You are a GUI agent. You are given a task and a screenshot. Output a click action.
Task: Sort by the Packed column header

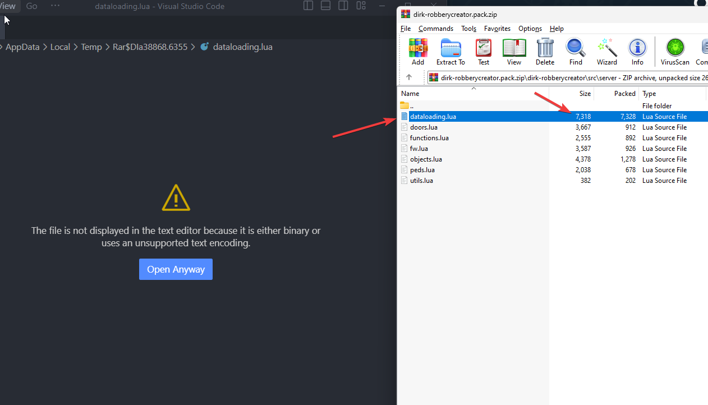click(x=616, y=94)
